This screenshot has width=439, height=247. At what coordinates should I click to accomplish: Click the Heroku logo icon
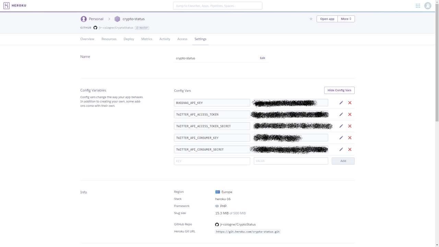6,5
